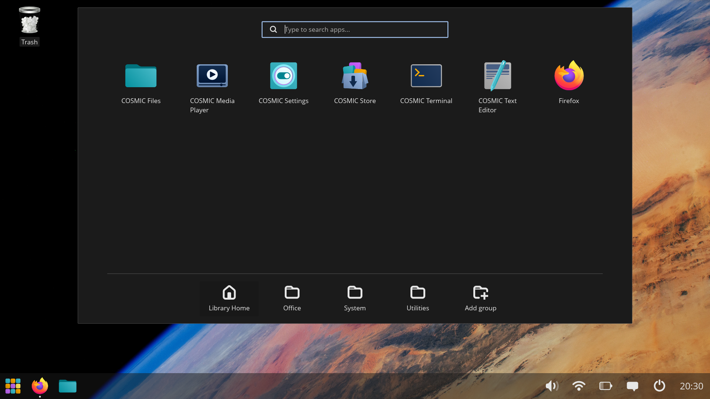This screenshot has height=399, width=710.
Task: Select the Library Home group
Action: 229,299
